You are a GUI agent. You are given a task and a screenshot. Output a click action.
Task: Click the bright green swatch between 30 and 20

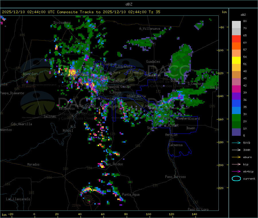coord(236,117)
